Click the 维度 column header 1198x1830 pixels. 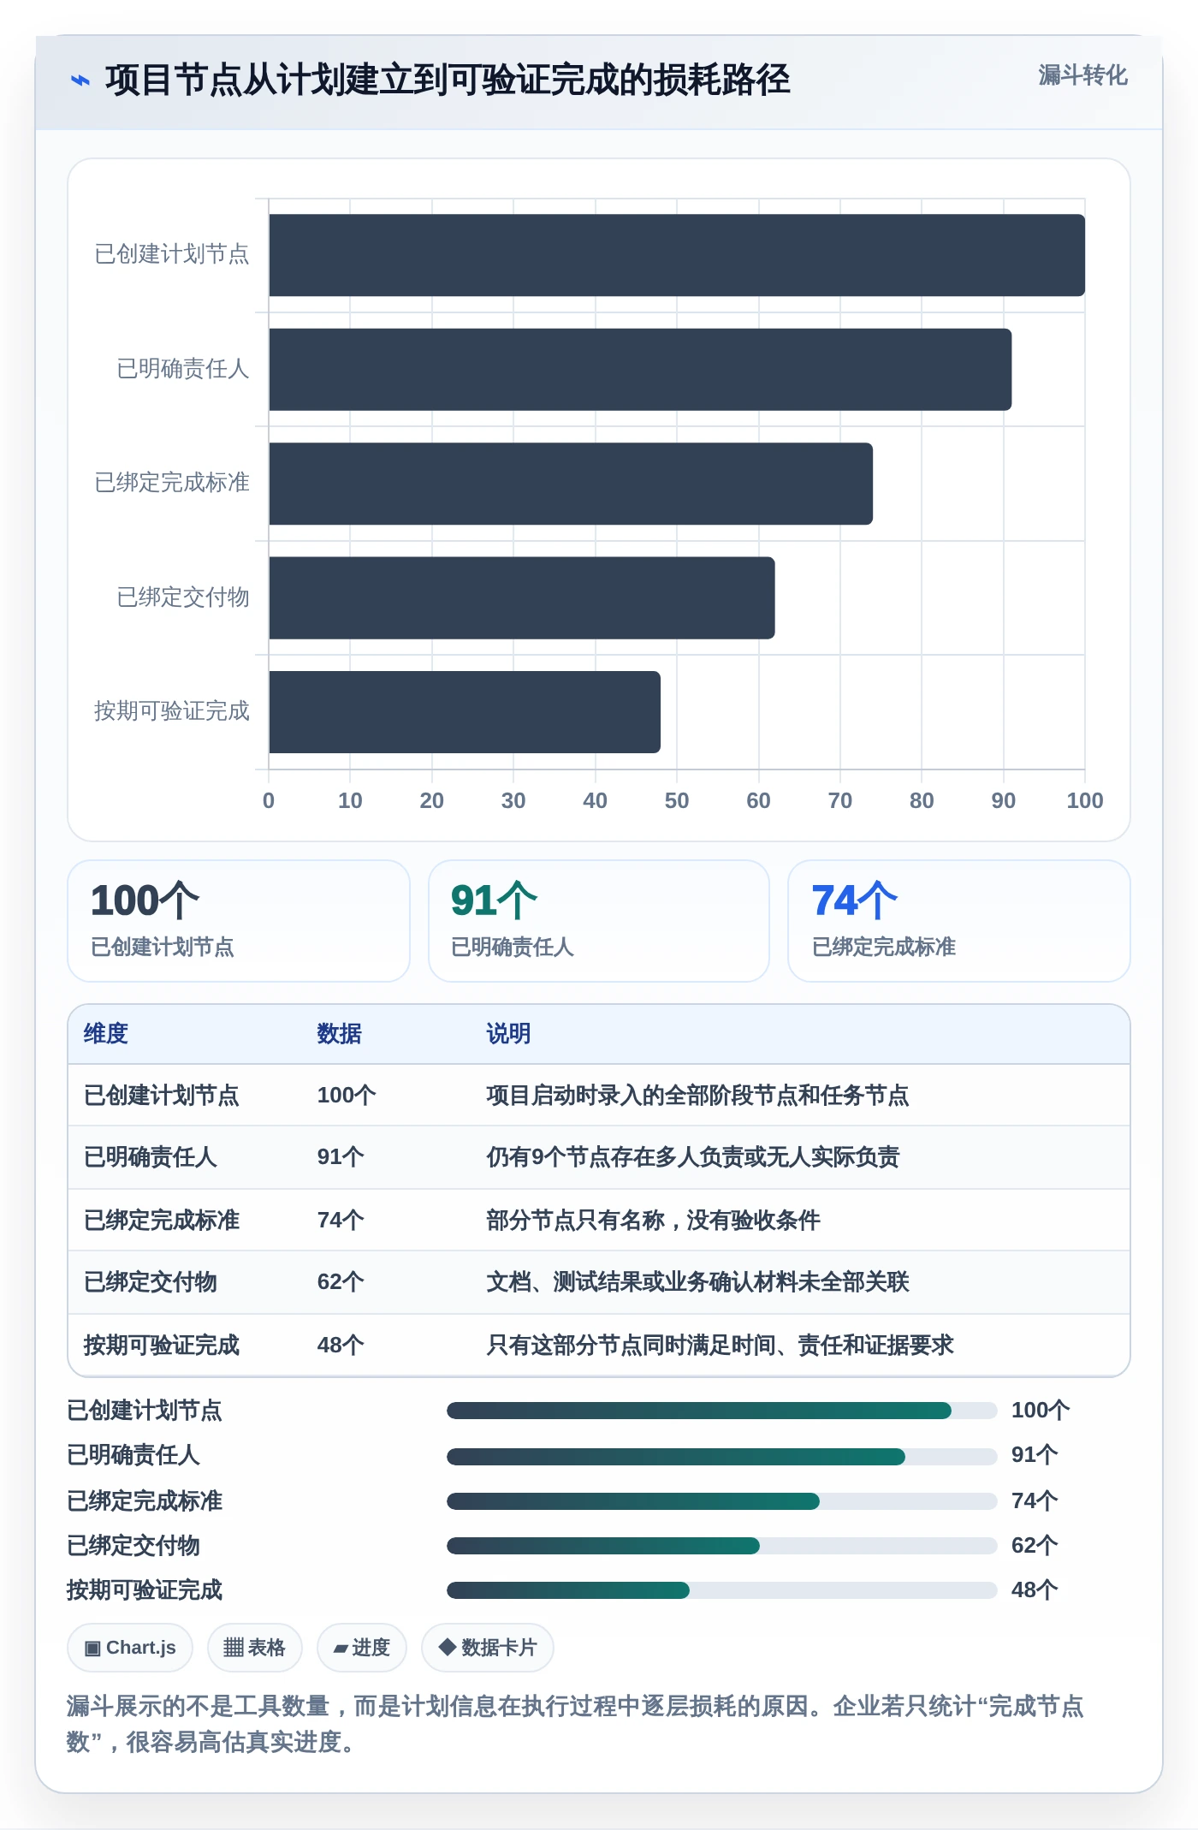pyautogui.click(x=106, y=1033)
